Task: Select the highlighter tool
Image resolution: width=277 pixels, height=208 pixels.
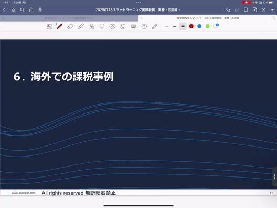Action: click(x=81, y=27)
